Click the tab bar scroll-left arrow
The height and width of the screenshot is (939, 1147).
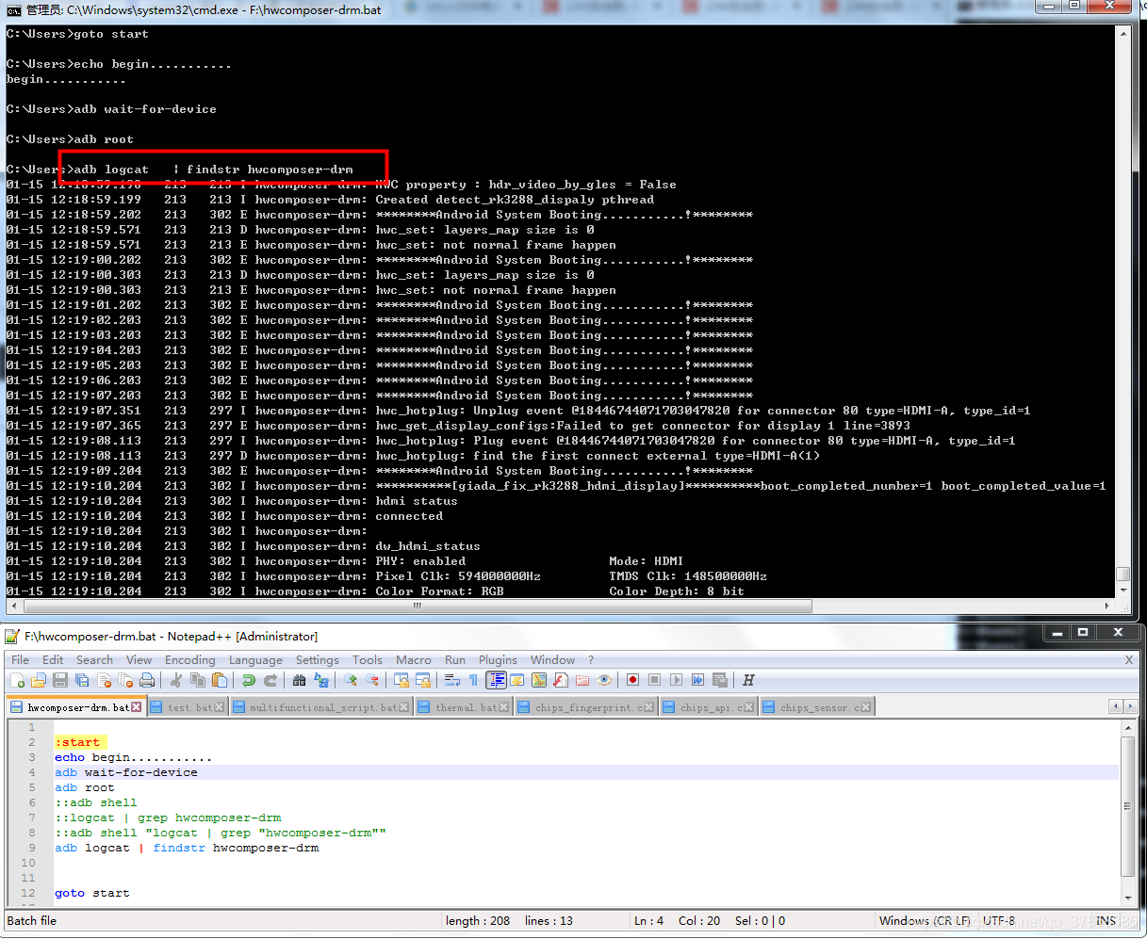click(1116, 706)
